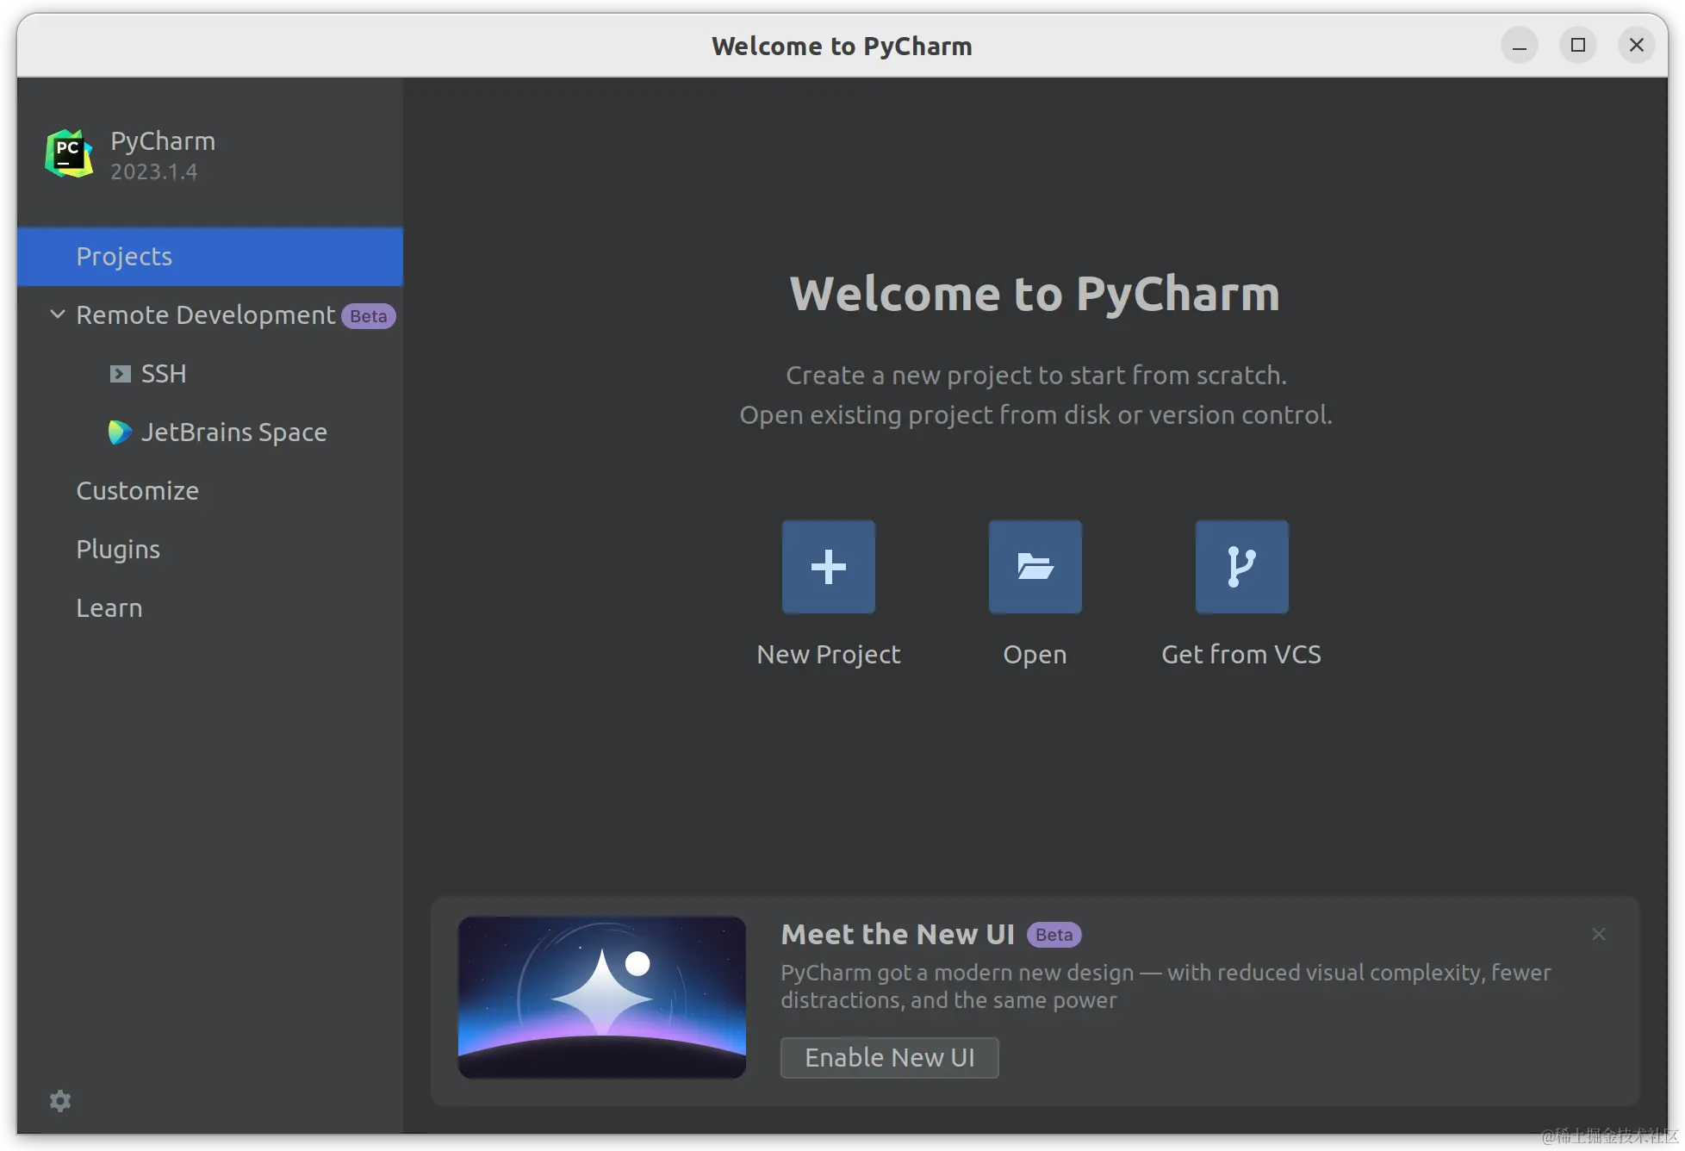The image size is (1685, 1151).
Task: Click the New Project label
Action: 828,655
